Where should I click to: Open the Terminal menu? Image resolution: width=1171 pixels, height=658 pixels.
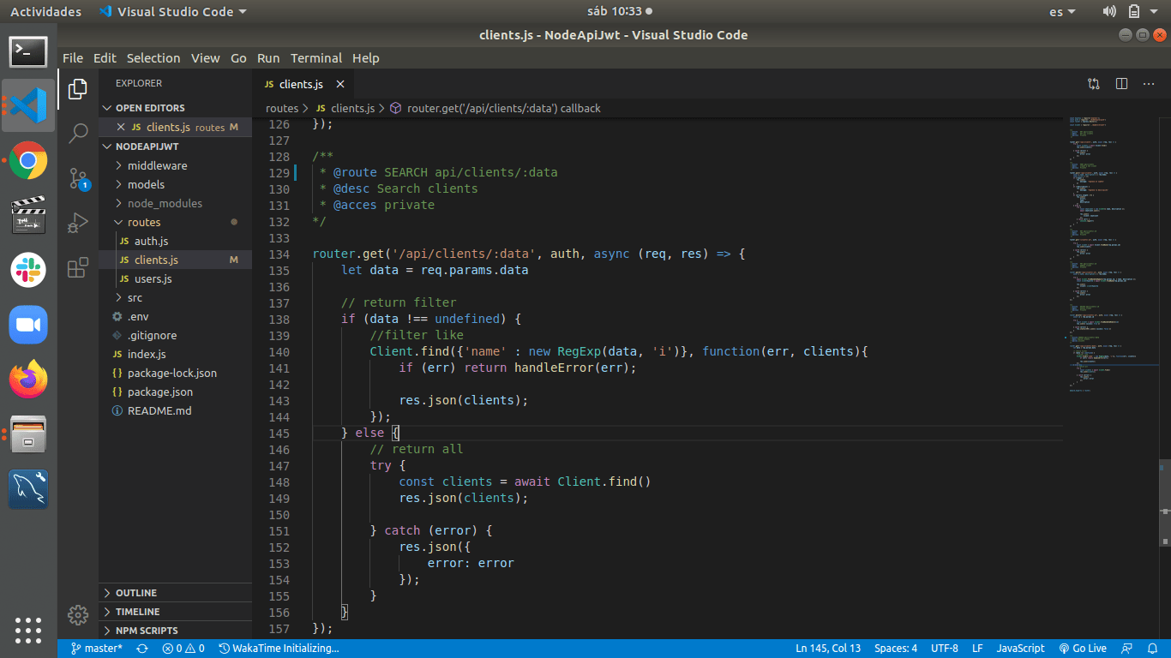(315, 58)
